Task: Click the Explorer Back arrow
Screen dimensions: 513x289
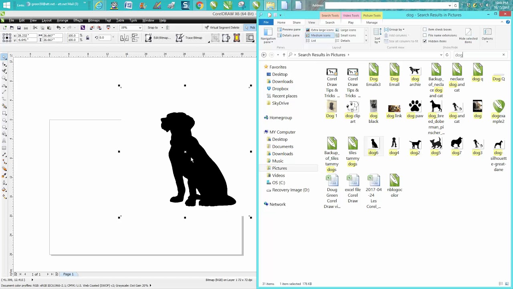Action: point(264,55)
